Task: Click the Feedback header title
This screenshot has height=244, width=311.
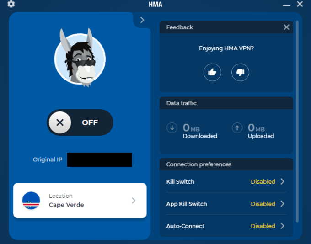Action: pos(179,27)
